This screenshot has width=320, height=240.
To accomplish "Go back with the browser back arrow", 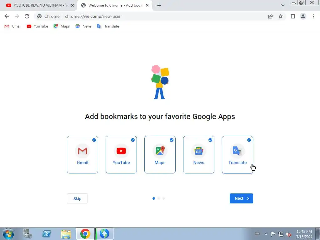I will (7, 16).
